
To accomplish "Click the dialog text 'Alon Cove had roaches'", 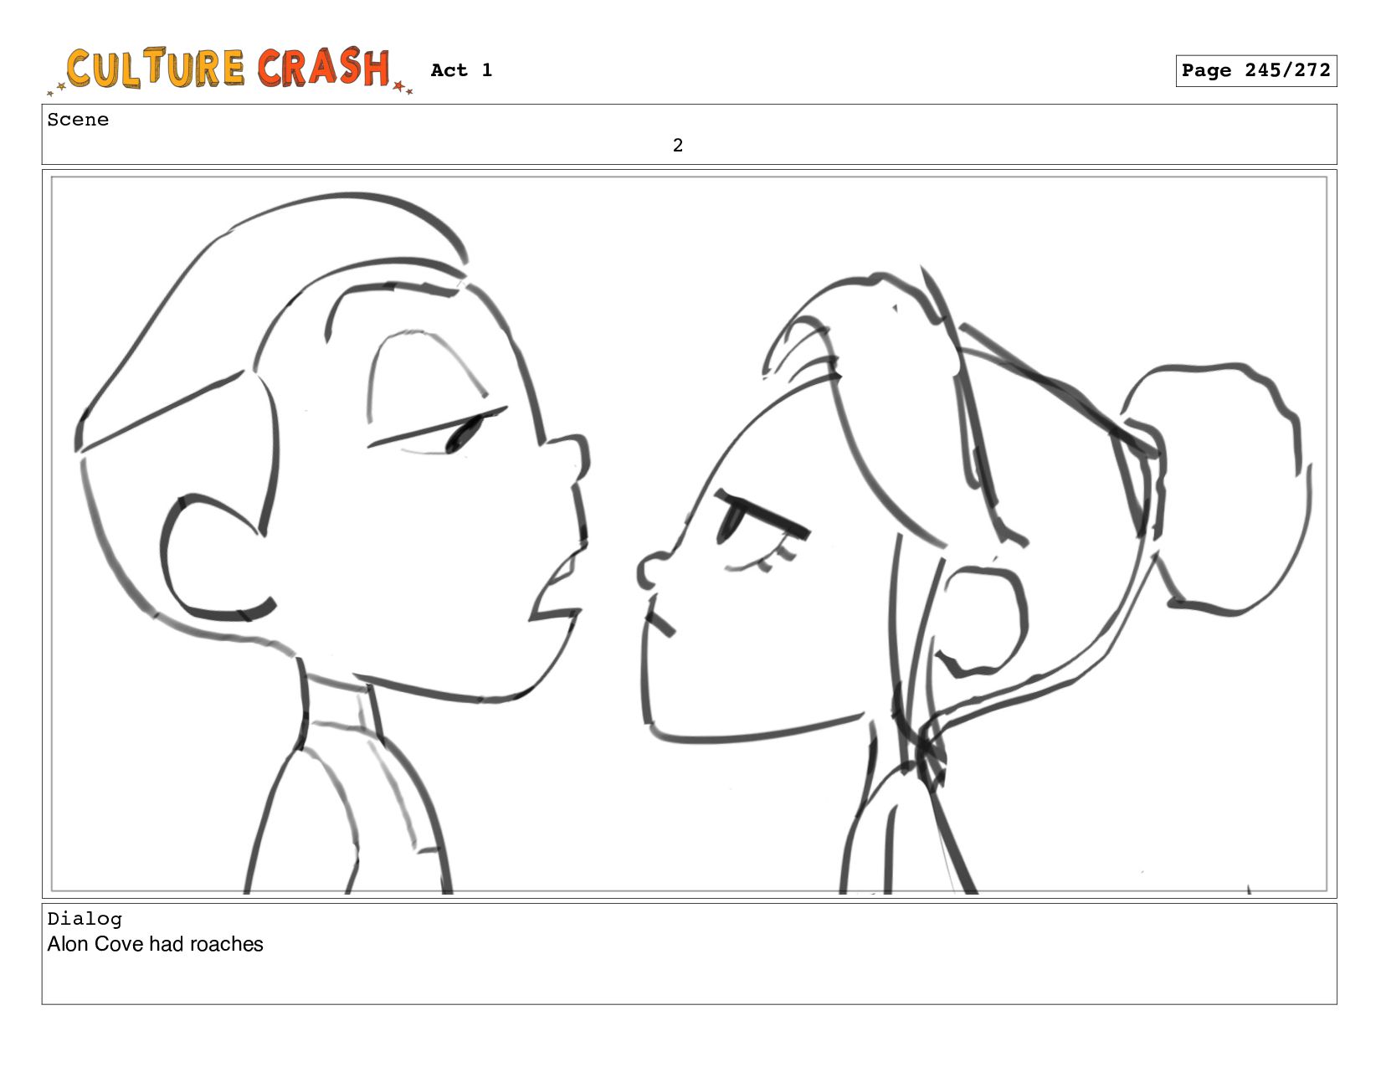I will point(155,944).
